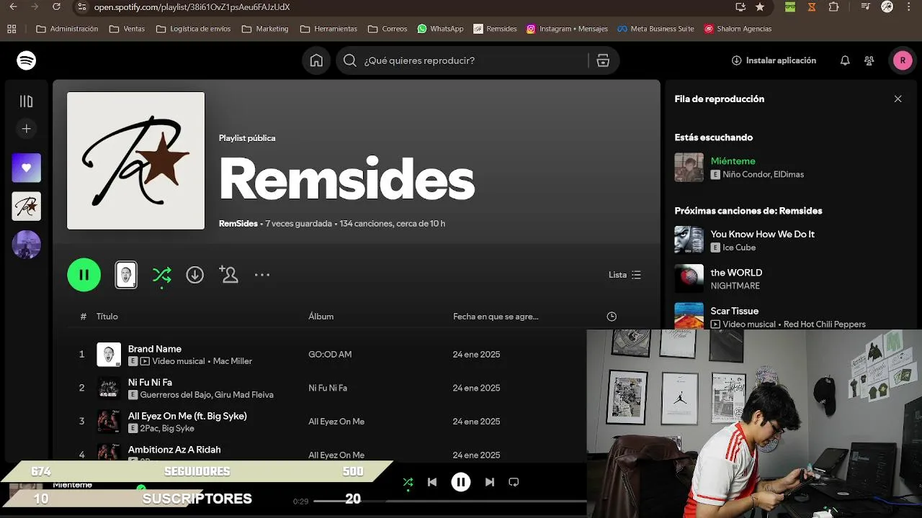Image resolution: width=922 pixels, height=518 pixels.
Task: Select Ambitionz Az A Ridah track
Action: pyautogui.click(x=174, y=450)
